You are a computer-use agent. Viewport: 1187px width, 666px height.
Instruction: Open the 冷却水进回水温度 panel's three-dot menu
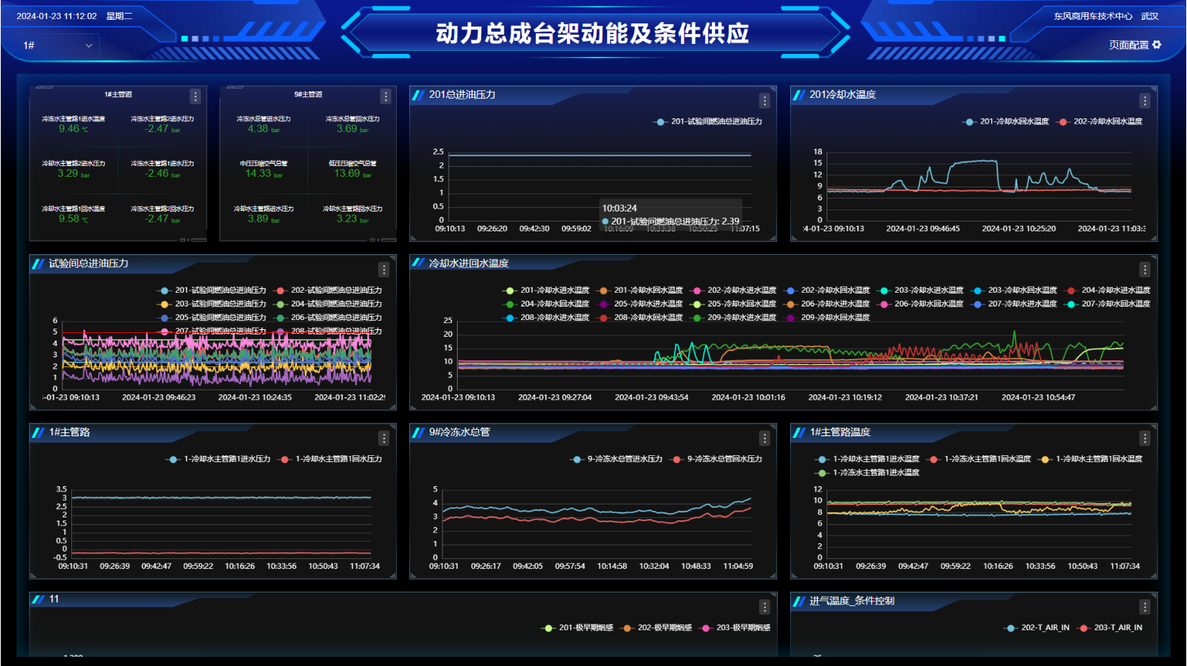1144,269
